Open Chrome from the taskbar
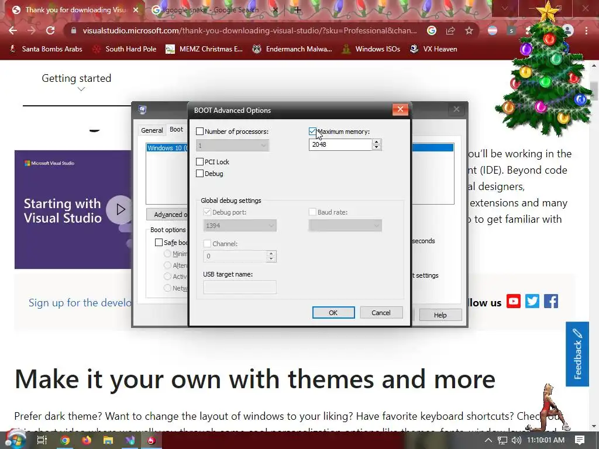The width and height of the screenshot is (599, 449). point(65,441)
